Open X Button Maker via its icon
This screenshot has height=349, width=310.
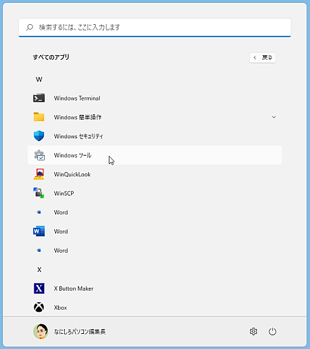point(39,288)
